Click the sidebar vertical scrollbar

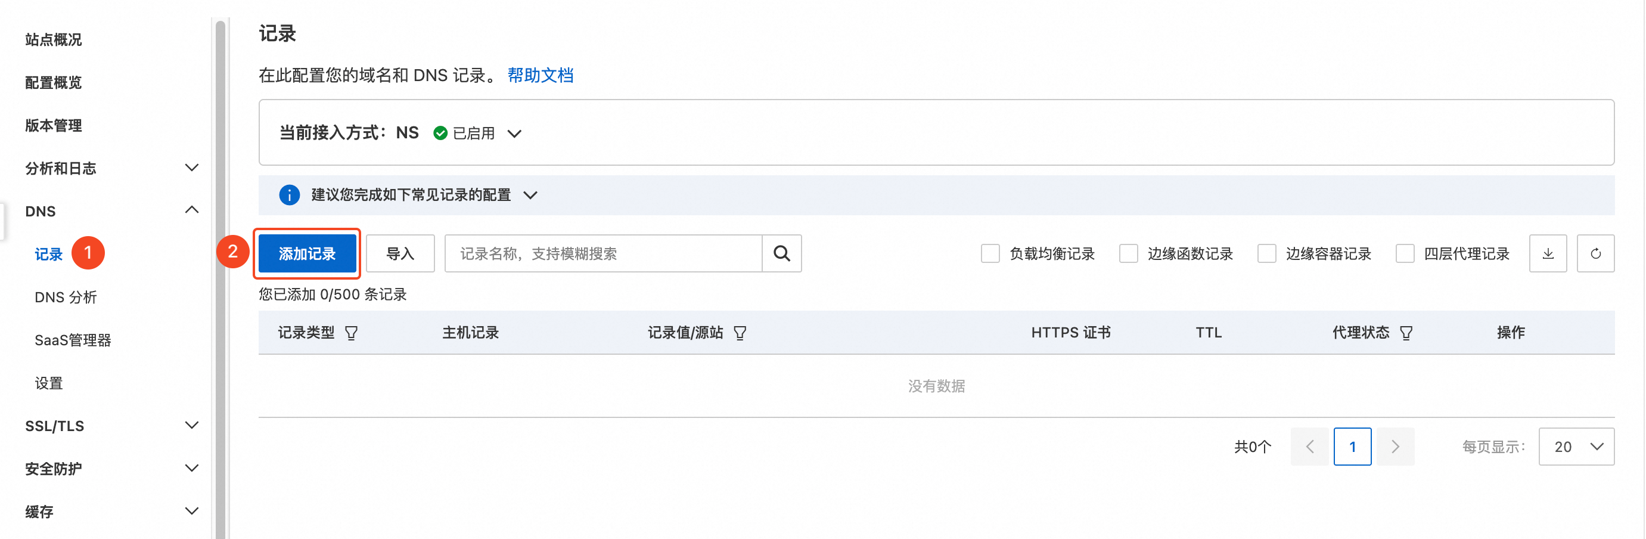[220, 279]
